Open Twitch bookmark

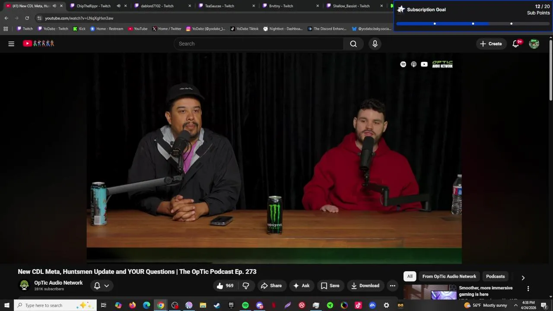(x=25, y=29)
